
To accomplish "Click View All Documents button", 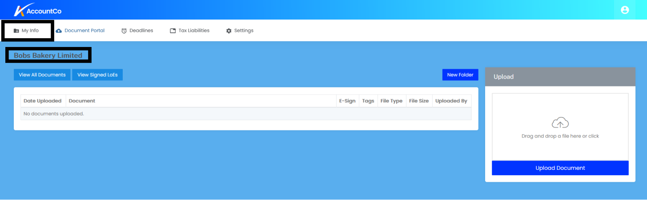I will 42,75.
